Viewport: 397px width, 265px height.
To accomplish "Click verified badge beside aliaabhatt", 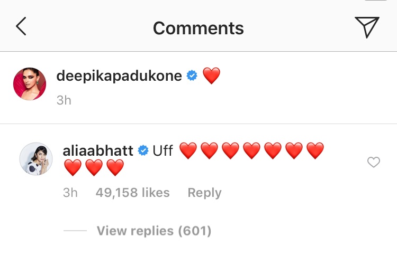I will point(143,151).
